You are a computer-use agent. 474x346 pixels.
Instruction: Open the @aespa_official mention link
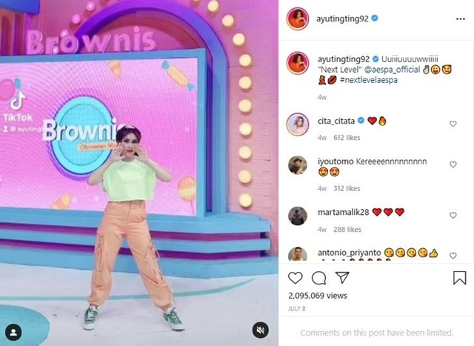tap(392, 70)
